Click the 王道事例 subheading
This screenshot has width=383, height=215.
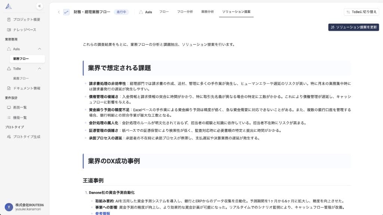[x=93, y=181]
